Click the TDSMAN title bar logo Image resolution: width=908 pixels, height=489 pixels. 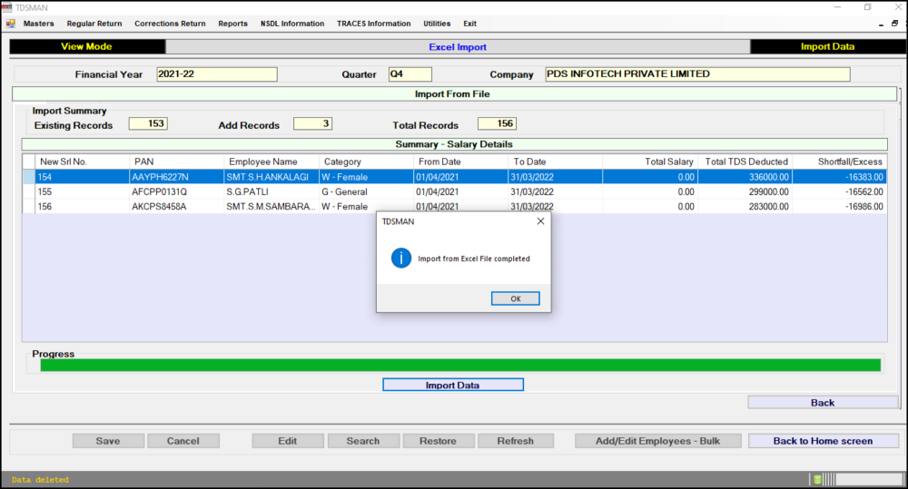[7, 7]
